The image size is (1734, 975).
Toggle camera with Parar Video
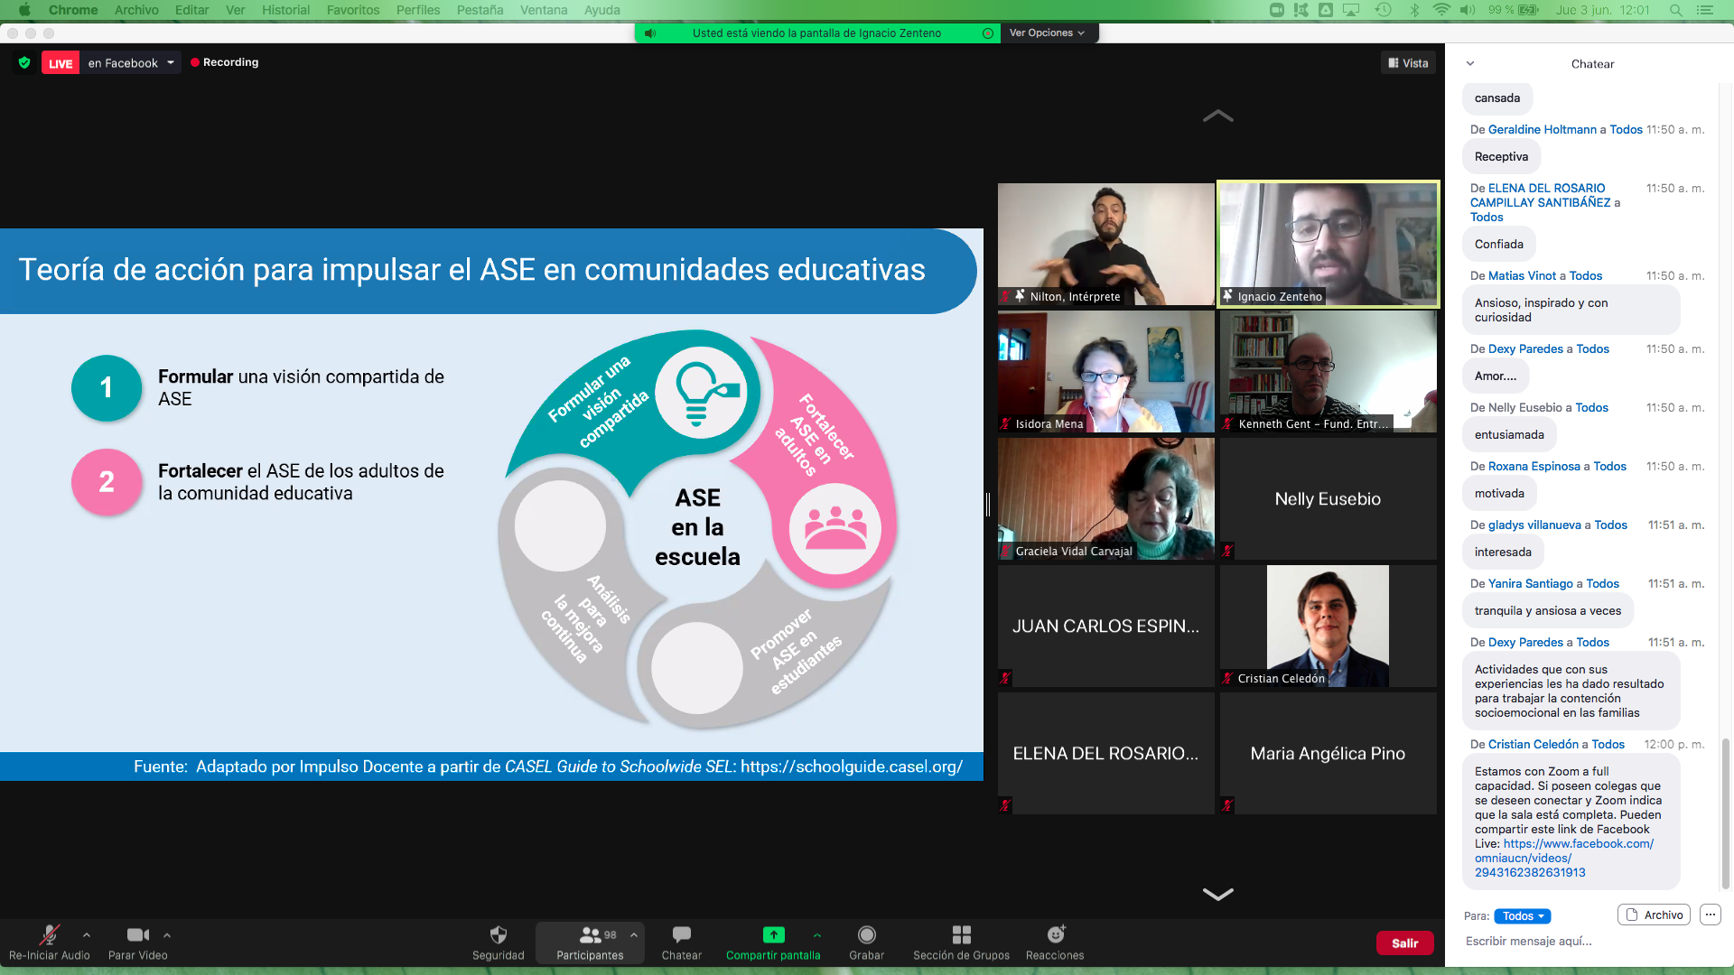pos(137,935)
